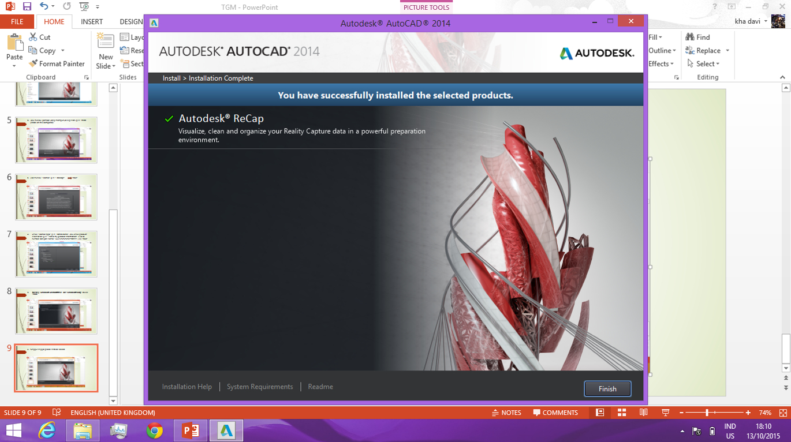Image resolution: width=791 pixels, height=442 pixels.
Task: Open Clipboard pane dialog launcher
Action: click(x=87, y=77)
